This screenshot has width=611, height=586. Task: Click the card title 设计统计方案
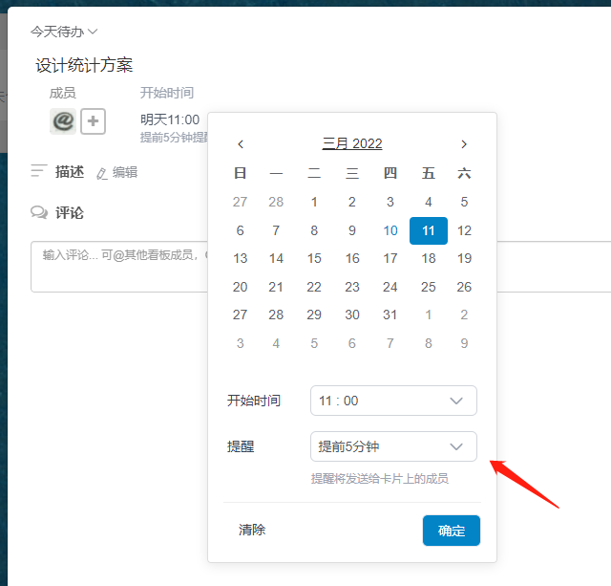(x=84, y=65)
